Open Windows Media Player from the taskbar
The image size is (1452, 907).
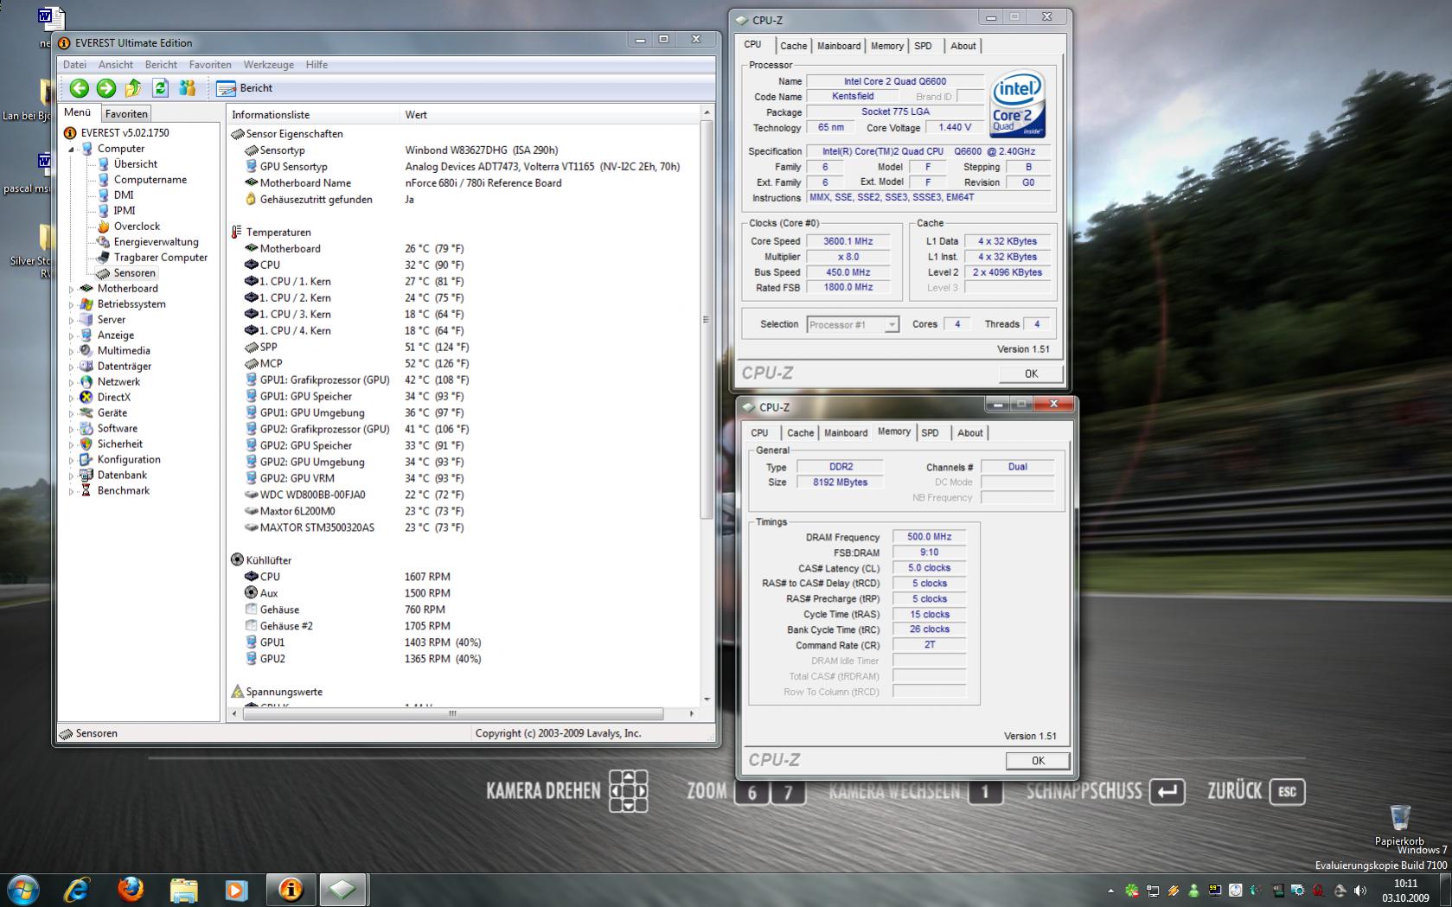click(x=236, y=889)
